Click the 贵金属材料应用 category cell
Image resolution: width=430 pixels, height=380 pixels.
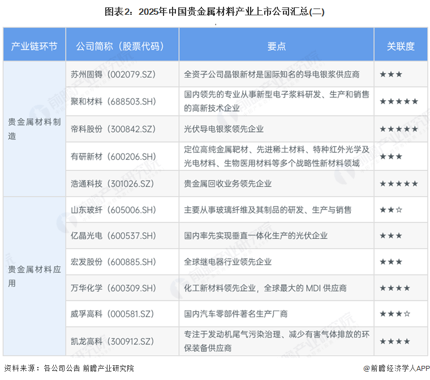(x=35, y=276)
